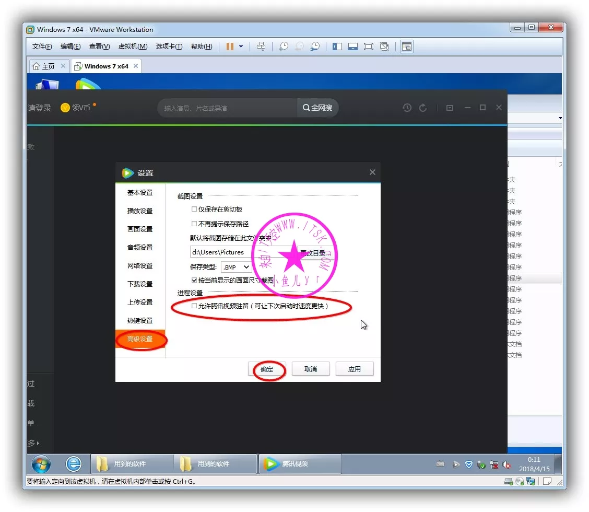The width and height of the screenshot is (589, 512).
Task: Expand the power options arrow beside pause
Action: point(241,46)
